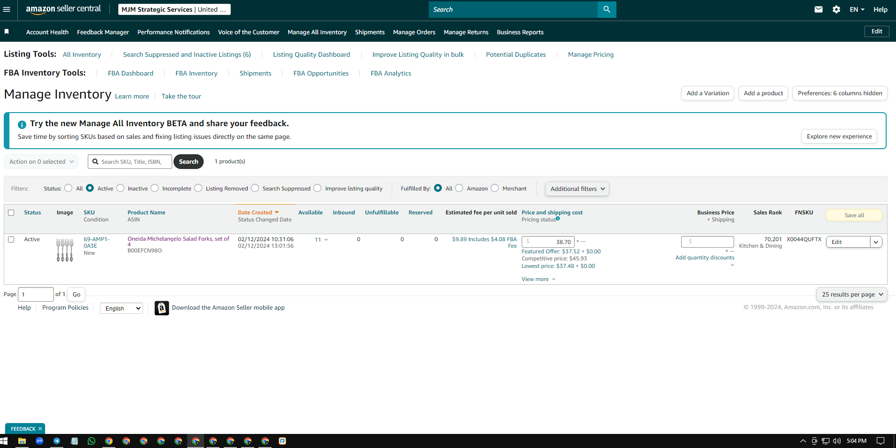Screen dimensions: 896x448
Task: Open the dropdown arrow beside the Edit button
Action: [x=876, y=242]
